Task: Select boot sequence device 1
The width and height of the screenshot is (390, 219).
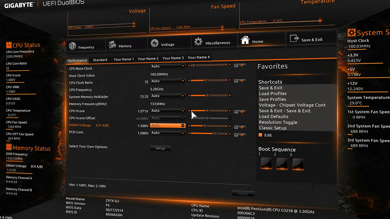Action: tap(266, 163)
